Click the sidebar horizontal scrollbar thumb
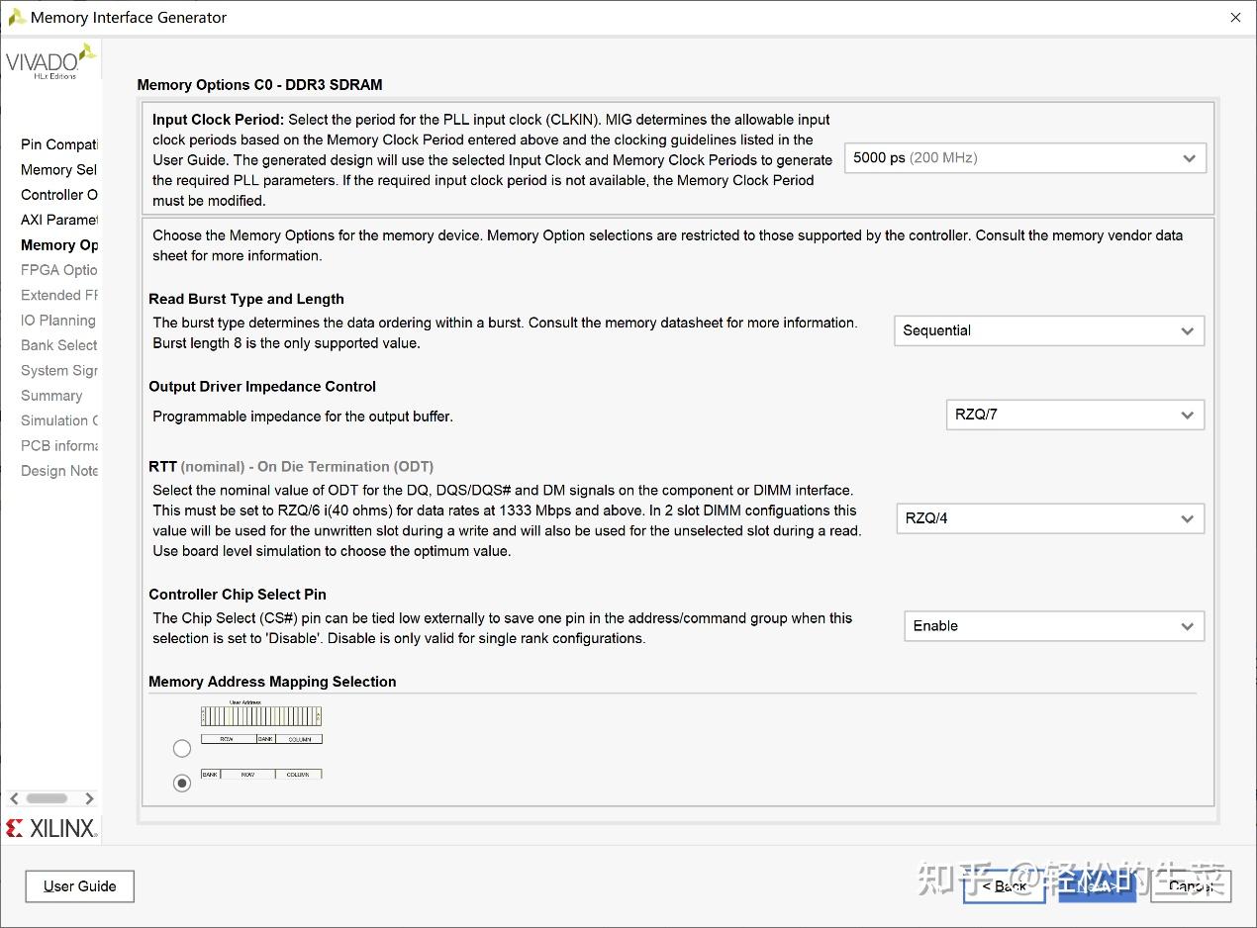 coord(47,798)
